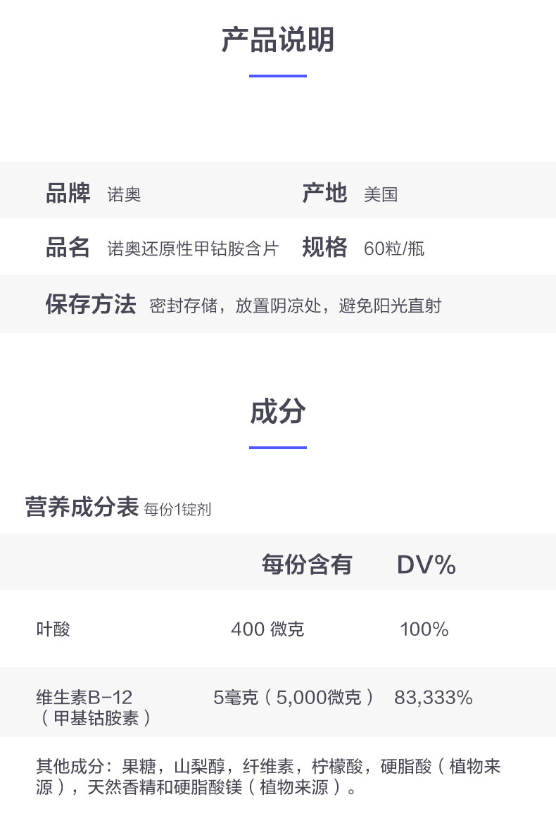Click the origin value 美国
Image resolution: width=556 pixels, height=823 pixels.
pos(381,194)
